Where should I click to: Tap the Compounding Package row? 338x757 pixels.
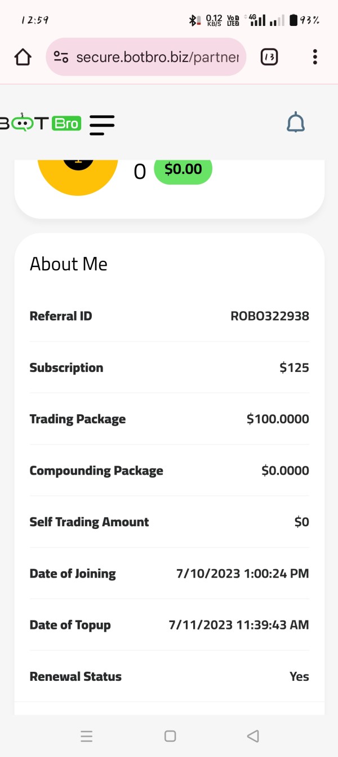pos(169,471)
